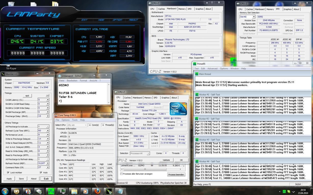Restore the Prime95 child window button
Screen dimensions: 313x195
pyautogui.click(x=301, y=63)
